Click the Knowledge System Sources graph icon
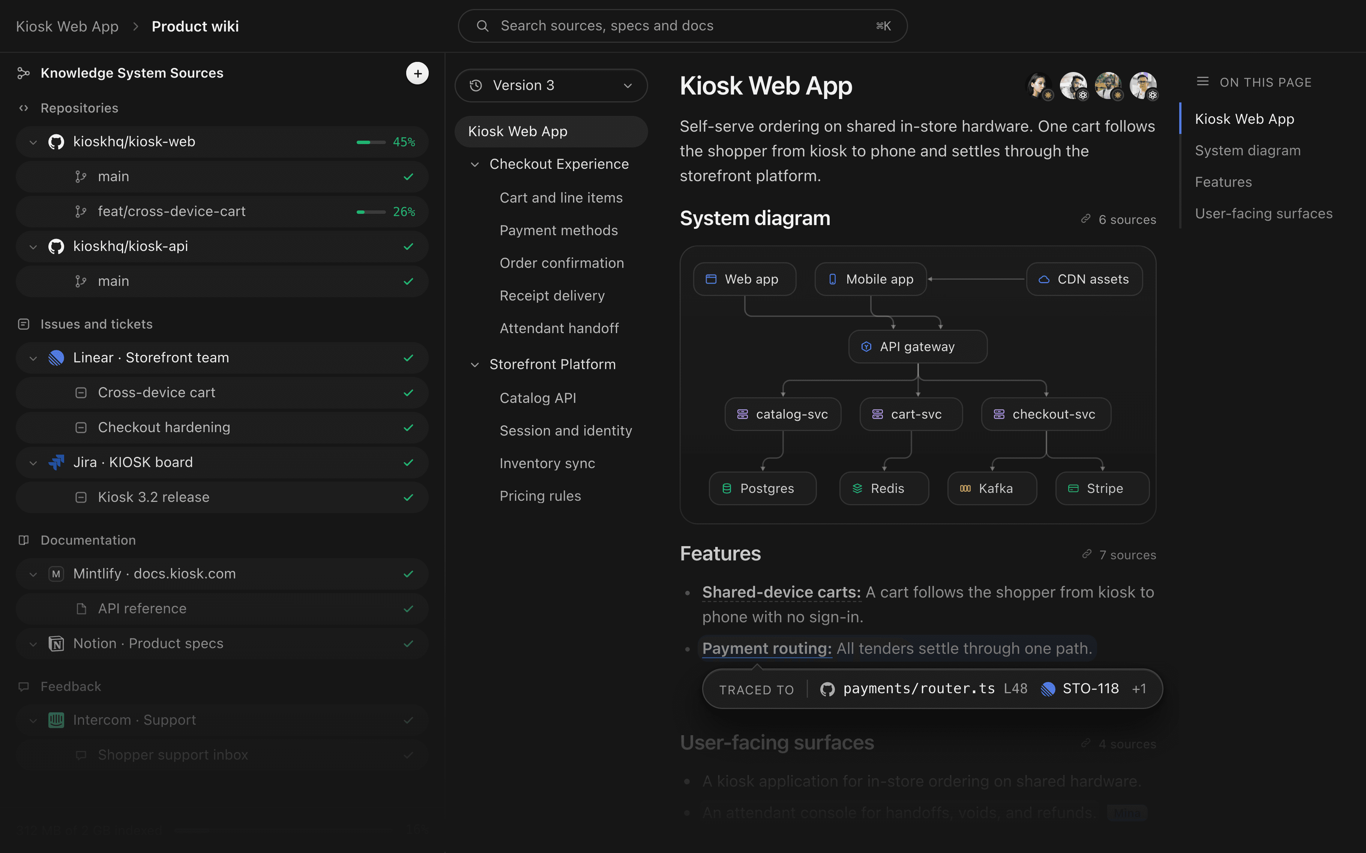 tap(23, 74)
